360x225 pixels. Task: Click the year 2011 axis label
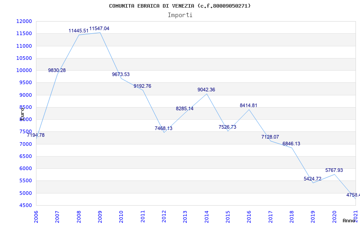tap(143, 216)
